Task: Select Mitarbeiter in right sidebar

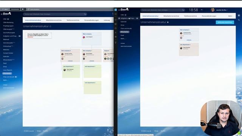Action: (124, 32)
